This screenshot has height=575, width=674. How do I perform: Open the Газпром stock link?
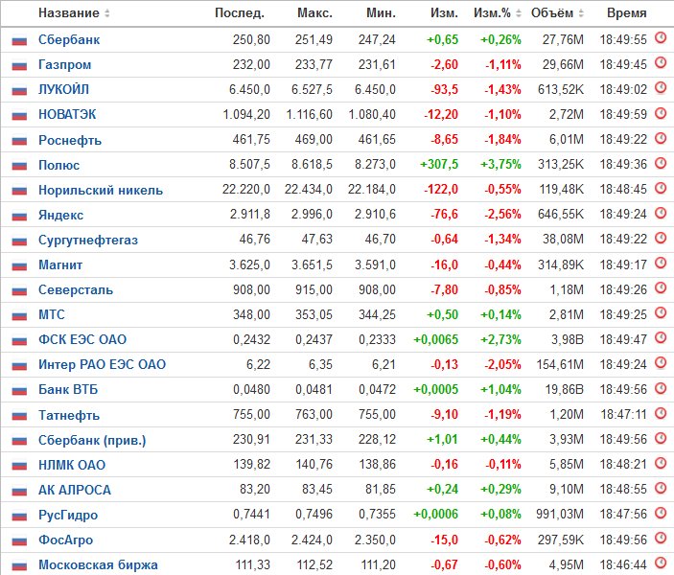65,65
